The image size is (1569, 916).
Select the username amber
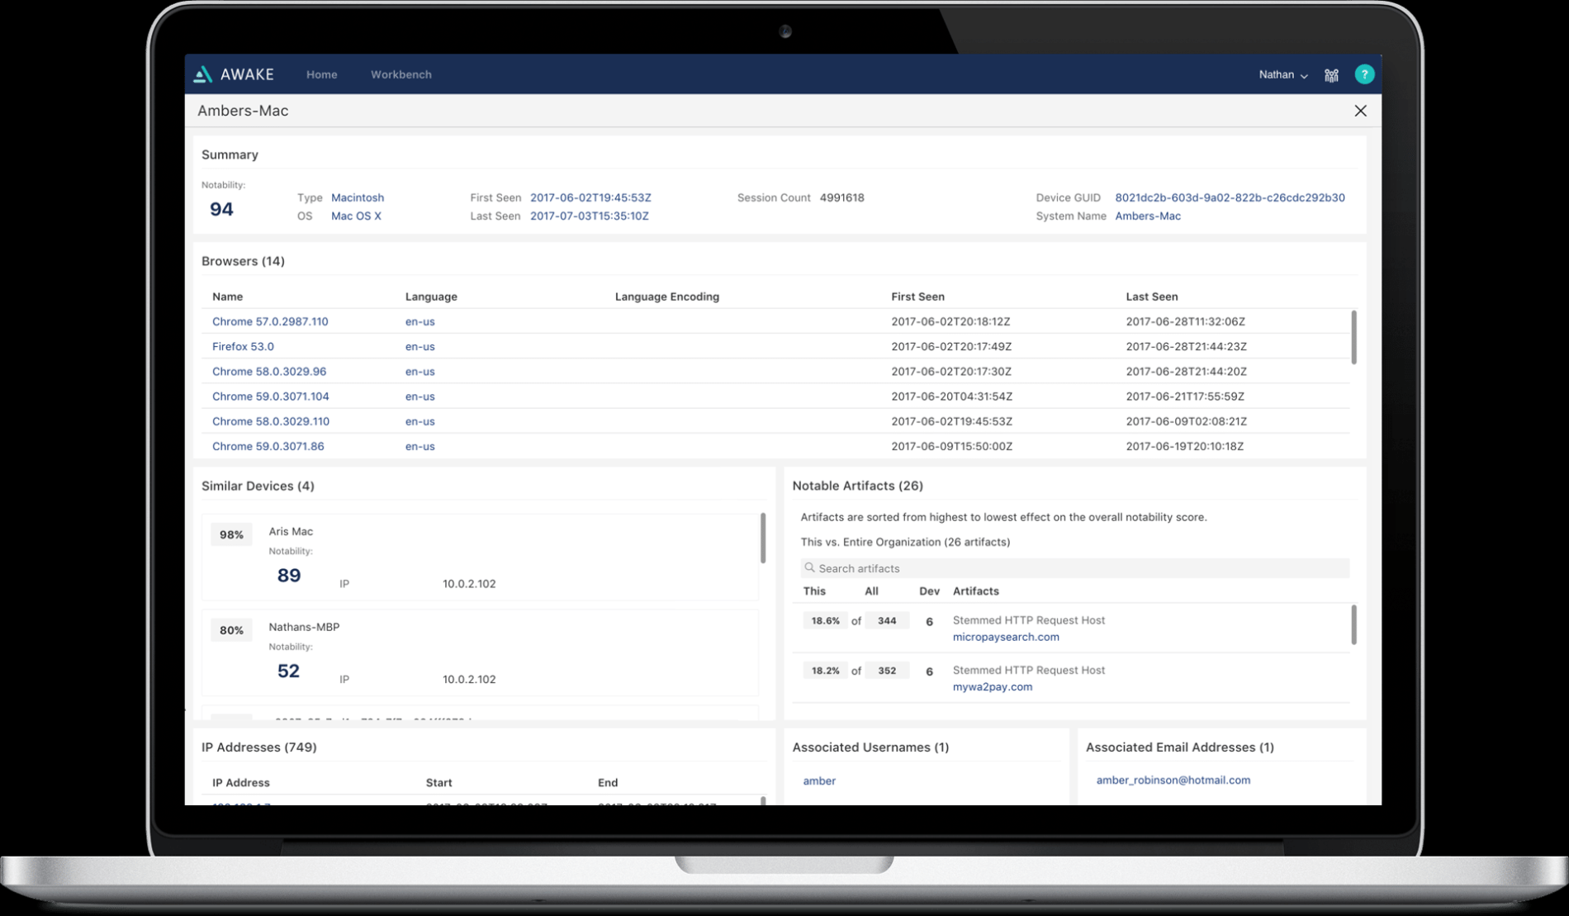coord(818,781)
